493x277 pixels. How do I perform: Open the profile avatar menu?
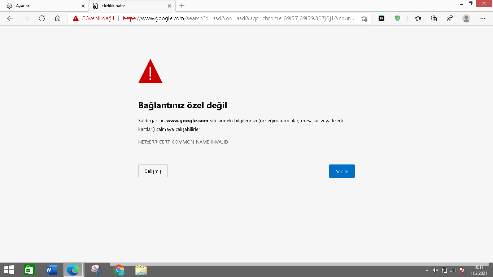click(x=466, y=18)
